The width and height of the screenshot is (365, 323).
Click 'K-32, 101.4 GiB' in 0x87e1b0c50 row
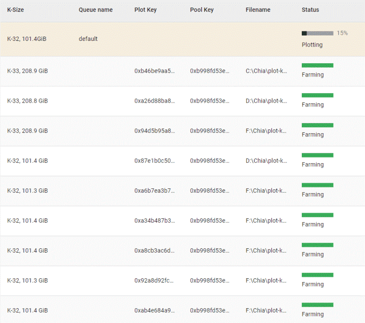(x=28, y=161)
